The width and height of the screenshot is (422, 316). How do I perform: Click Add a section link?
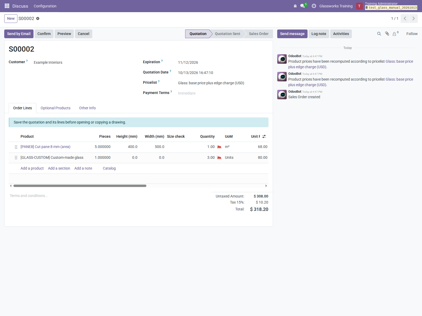[x=59, y=168]
